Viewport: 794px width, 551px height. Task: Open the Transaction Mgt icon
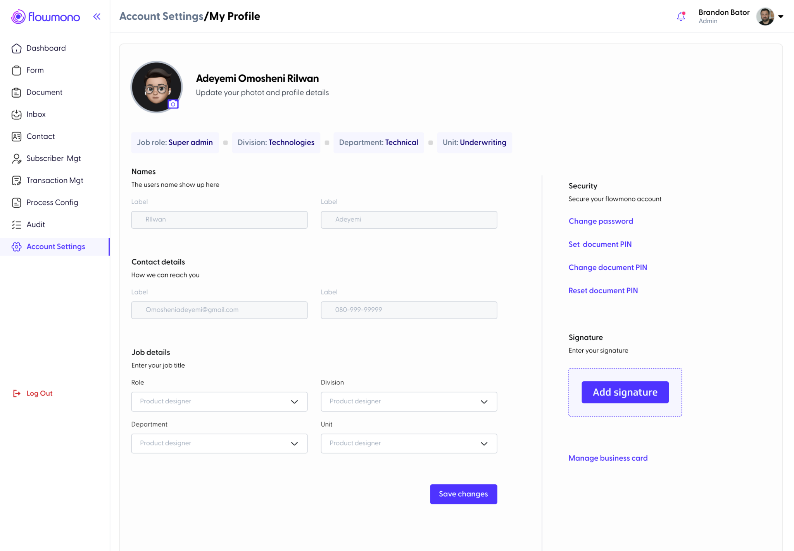pyautogui.click(x=16, y=180)
